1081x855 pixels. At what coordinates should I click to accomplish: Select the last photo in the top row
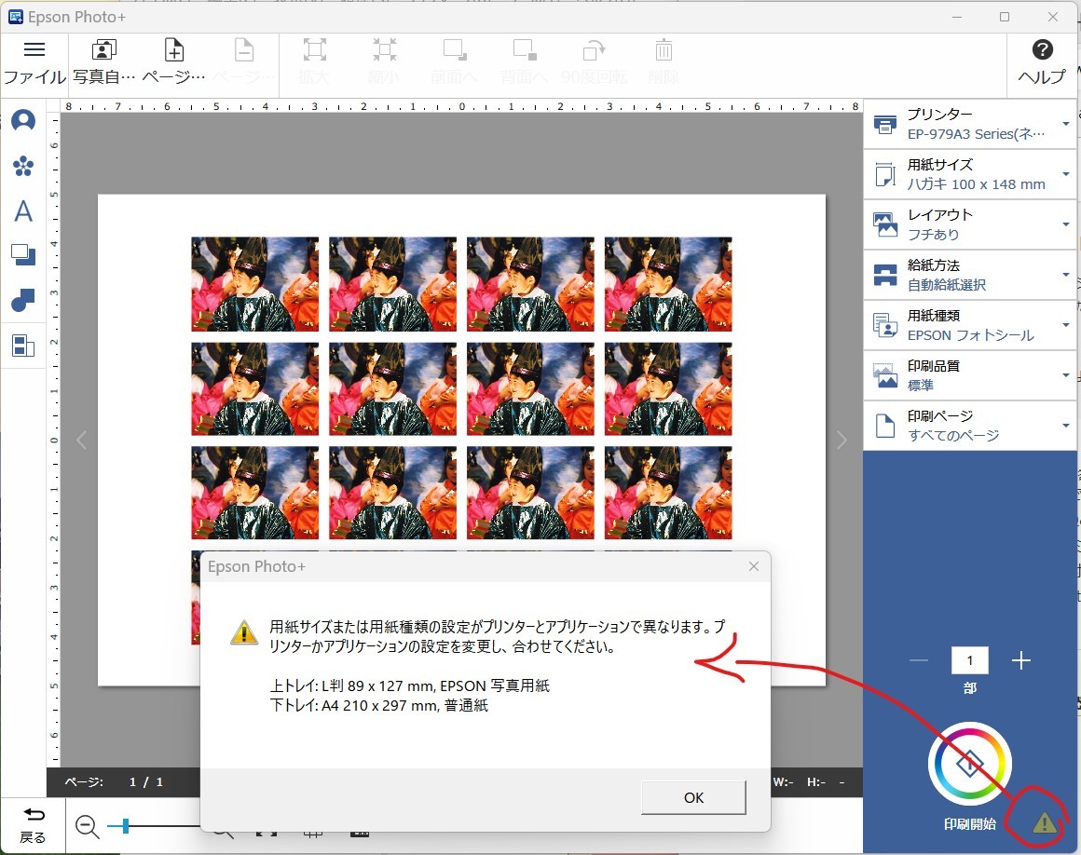668,284
